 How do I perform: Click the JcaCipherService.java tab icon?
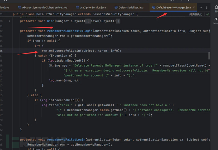[77, 7]
